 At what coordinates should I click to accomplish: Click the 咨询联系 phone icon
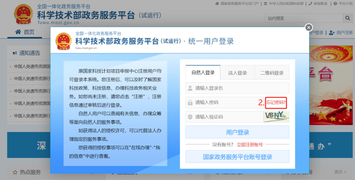310,4
